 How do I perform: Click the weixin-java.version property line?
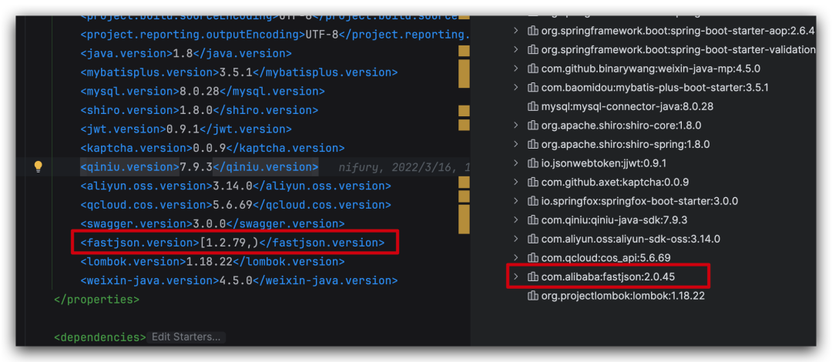pos(239,280)
